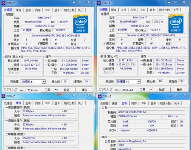Image resolution: width=191 pixels, height=150 pixels.
Task: Select 显卡 tab in top-right window
Action: [x=152, y=10]
